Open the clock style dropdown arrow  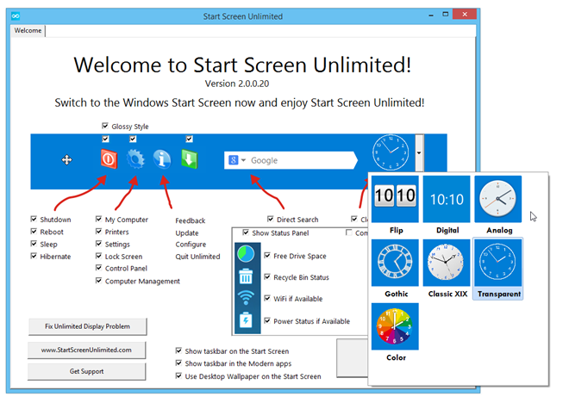(419, 153)
